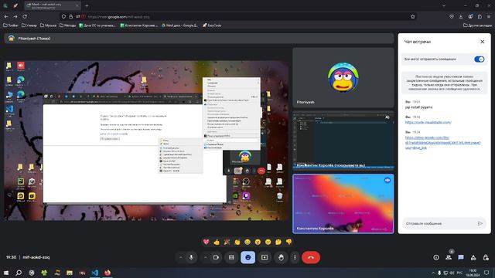Start presenting your screen
Image resolution: width=495 pixels, height=278 pixels.
265,257
